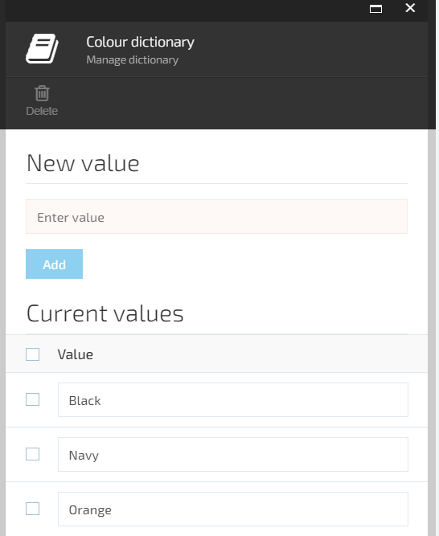Screen dimensions: 439x536
Task: Click the New value heading
Action: (83, 163)
